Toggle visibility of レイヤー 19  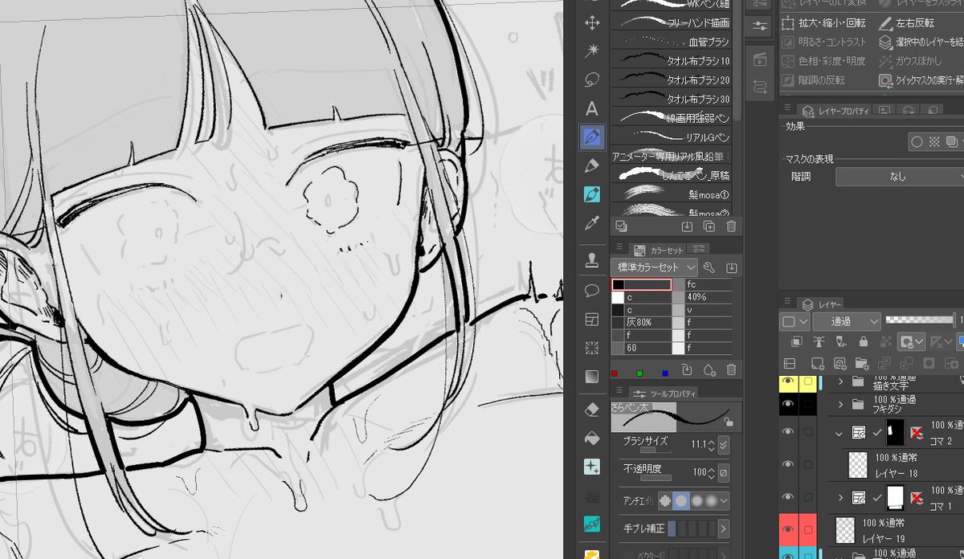pos(788,529)
